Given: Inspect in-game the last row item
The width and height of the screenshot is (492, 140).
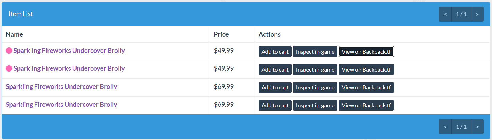Looking at the screenshot, I should click(x=315, y=105).
